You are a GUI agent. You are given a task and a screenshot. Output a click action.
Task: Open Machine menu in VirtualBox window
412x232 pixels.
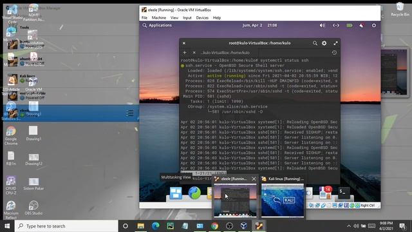click(x=159, y=18)
